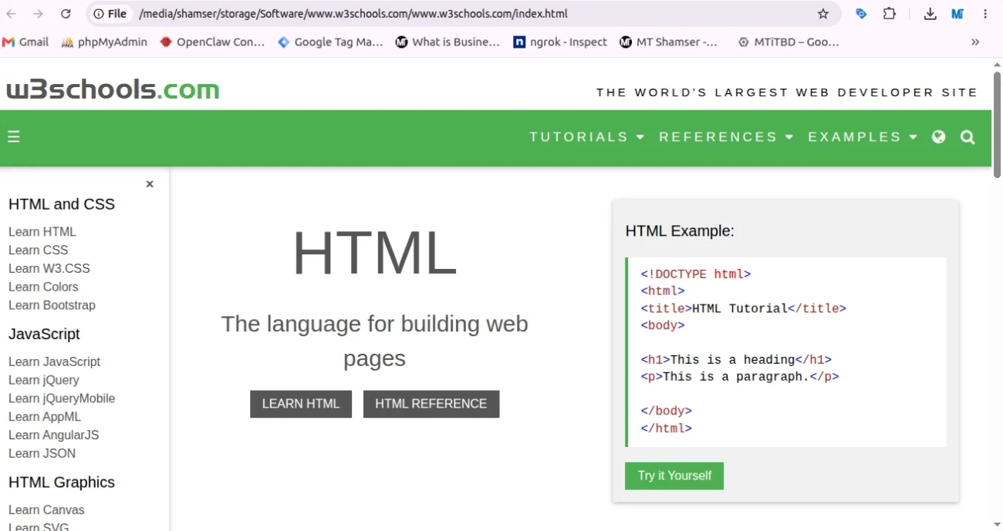
Task: Open the OpenClaw Con... bookmark
Action: [x=212, y=42]
